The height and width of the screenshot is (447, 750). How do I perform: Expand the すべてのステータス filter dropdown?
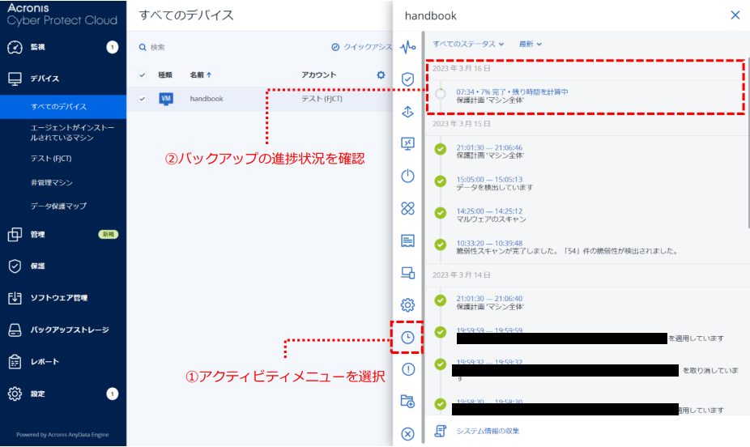(468, 44)
